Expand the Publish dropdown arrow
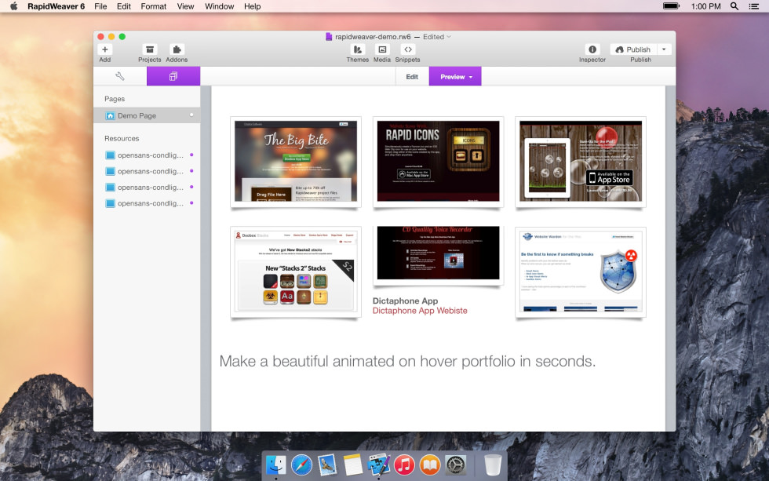 click(664, 49)
